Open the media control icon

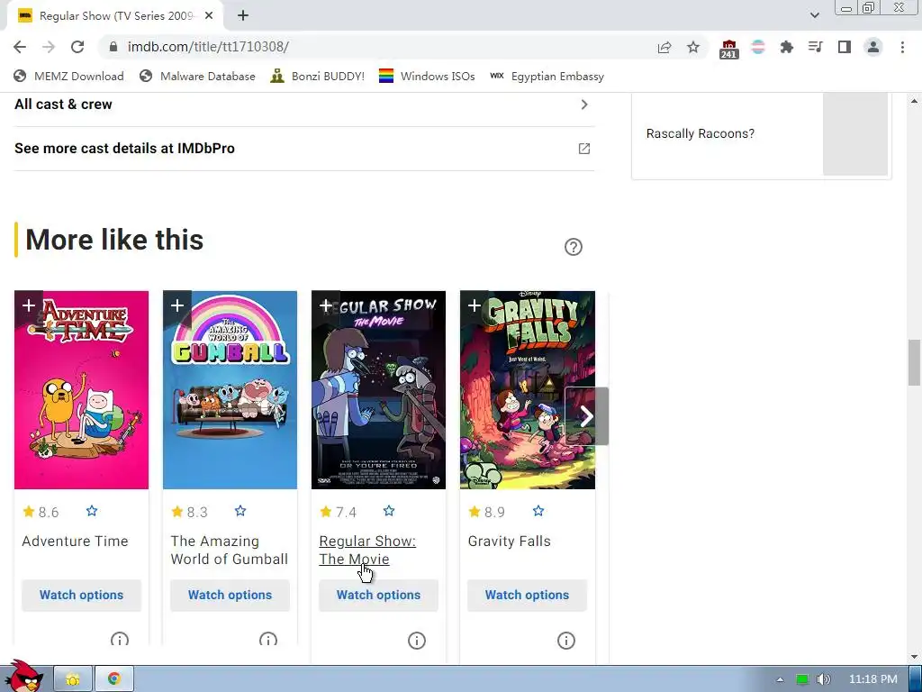pos(815,47)
